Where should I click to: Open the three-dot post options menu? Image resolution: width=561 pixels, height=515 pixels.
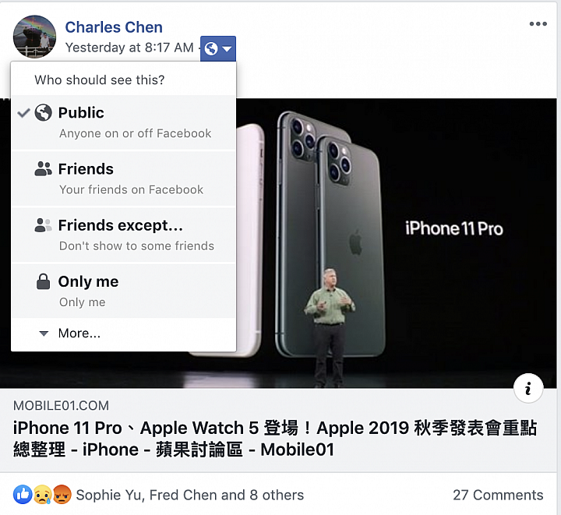538,24
